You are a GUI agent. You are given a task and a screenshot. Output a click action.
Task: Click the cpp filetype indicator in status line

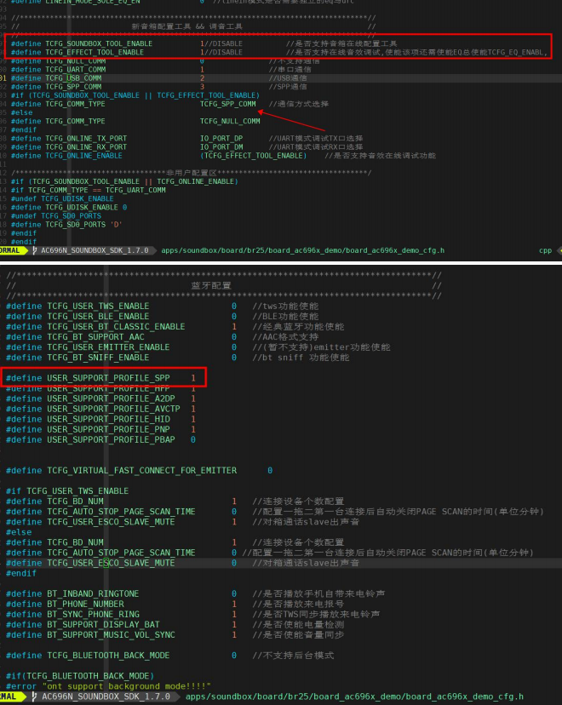tap(545, 250)
